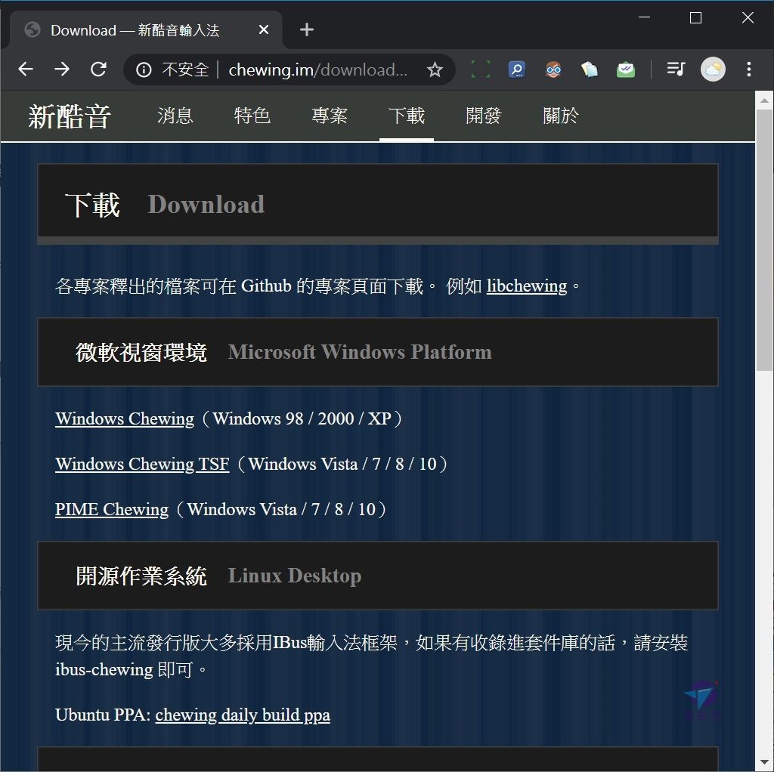
Task: Follow the libchewing link
Action: 527,286
